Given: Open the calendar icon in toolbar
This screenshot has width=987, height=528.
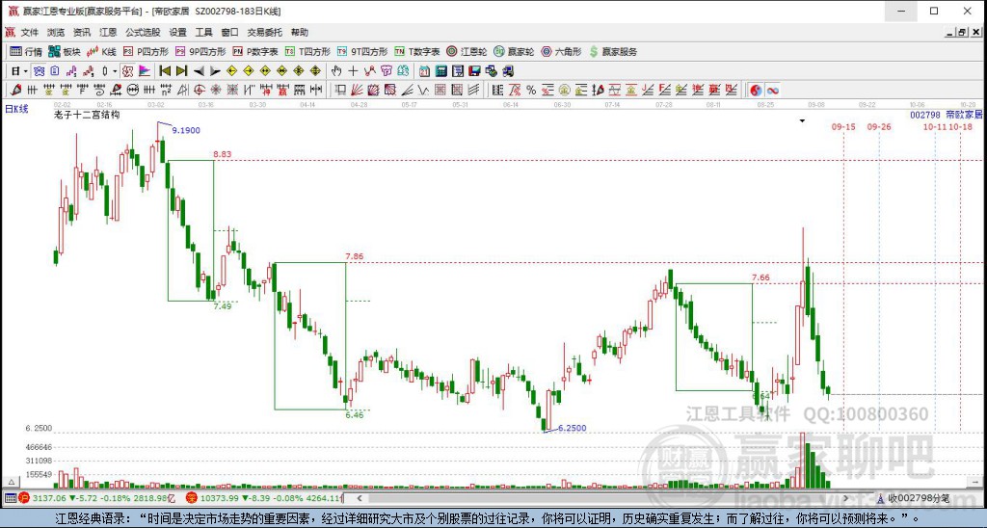Looking at the screenshot, I should 424,71.
